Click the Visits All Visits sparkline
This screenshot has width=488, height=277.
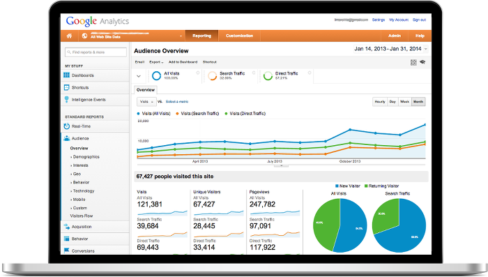coord(162,213)
